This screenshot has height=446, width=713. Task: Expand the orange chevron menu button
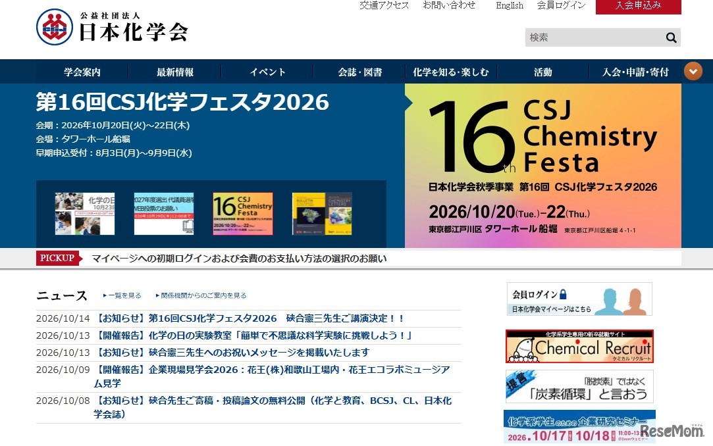[x=693, y=71]
